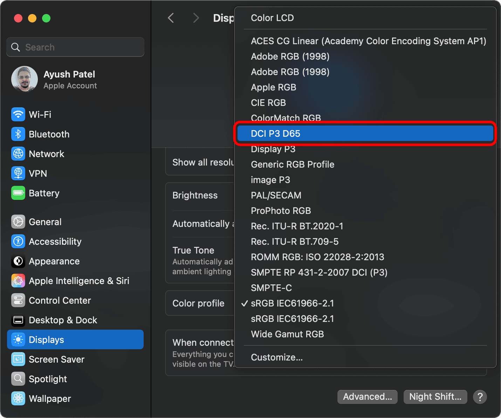Select the Network globe icon
Screen dimensions: 501x418
pos(18,154)
